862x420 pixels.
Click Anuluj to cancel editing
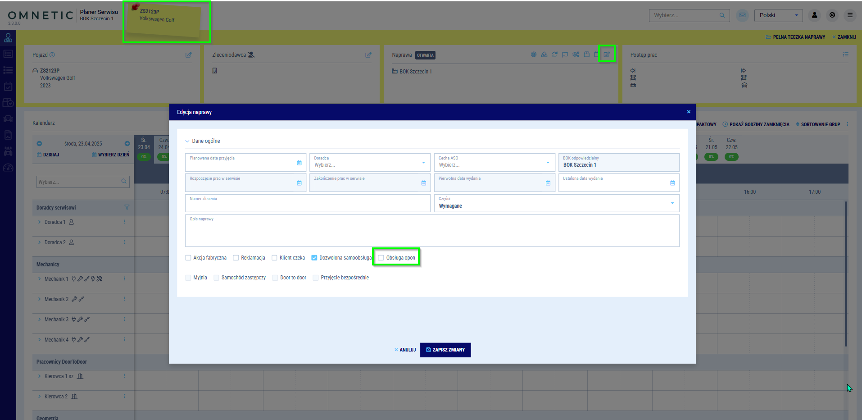click(x=405, y=350)
